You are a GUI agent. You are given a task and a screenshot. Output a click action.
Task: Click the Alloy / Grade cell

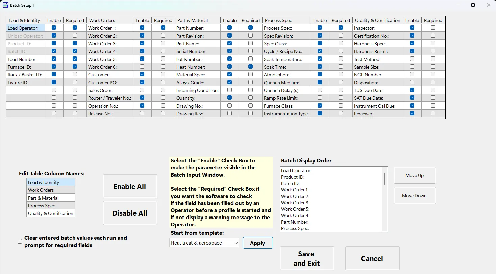point(198,83)
